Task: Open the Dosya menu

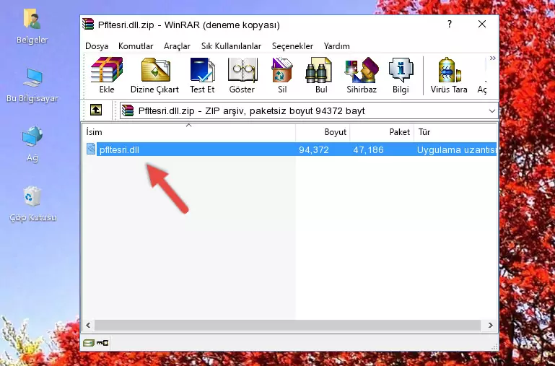Action: pos(97,46)
